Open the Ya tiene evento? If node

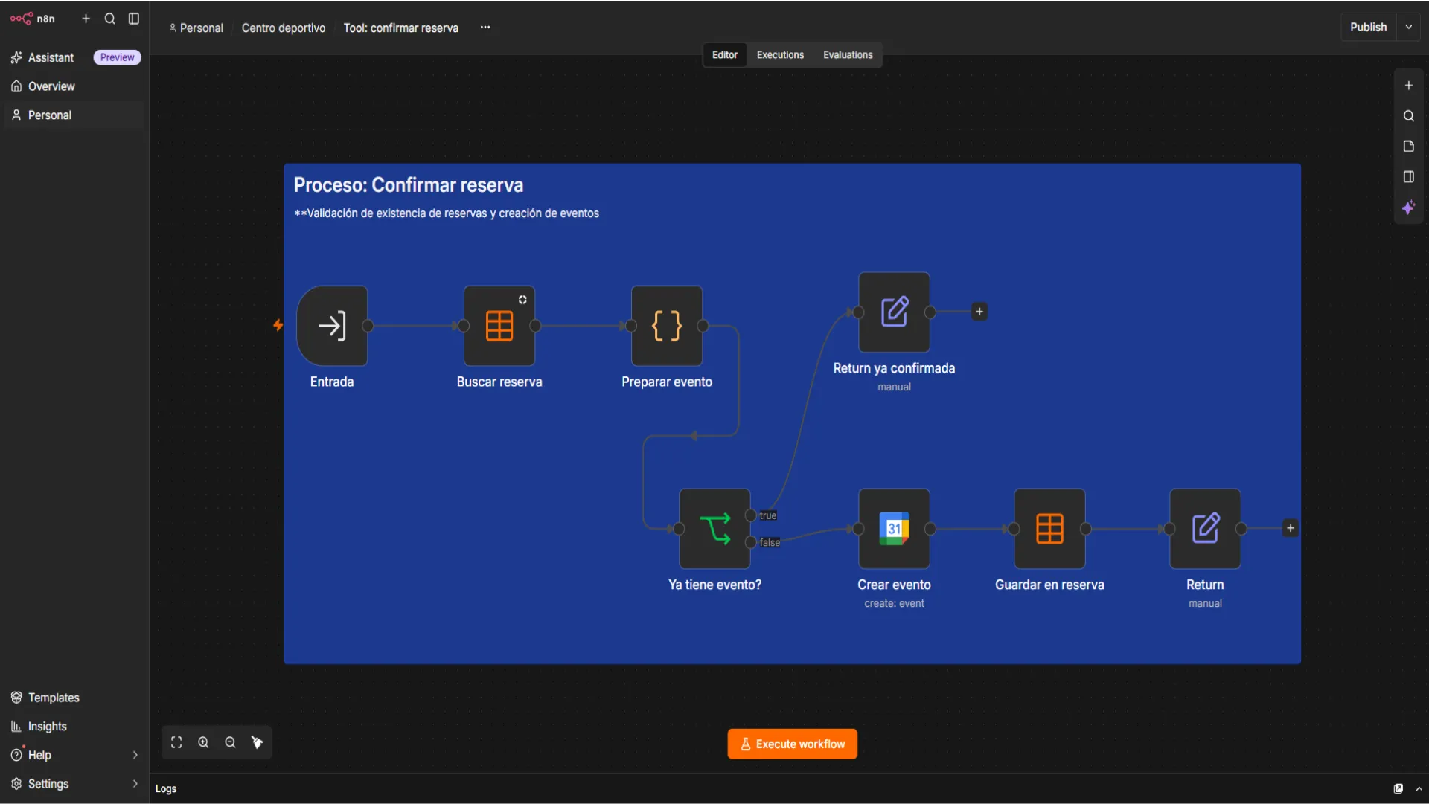pyautogui.click(x=714, y=529)
